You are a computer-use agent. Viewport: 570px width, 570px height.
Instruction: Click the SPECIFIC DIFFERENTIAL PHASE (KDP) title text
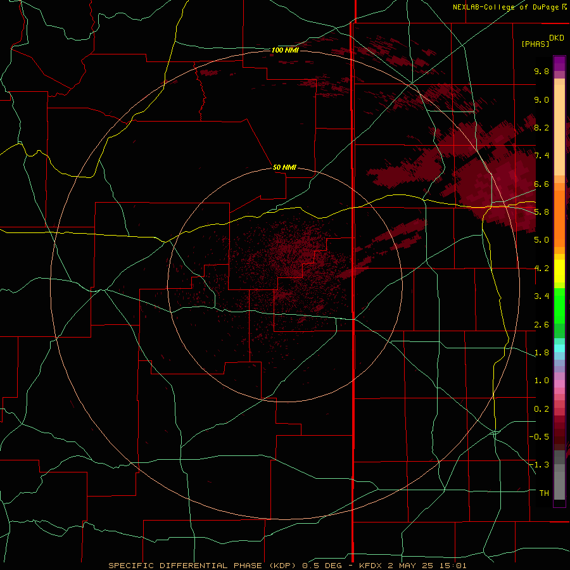(202, 566)
